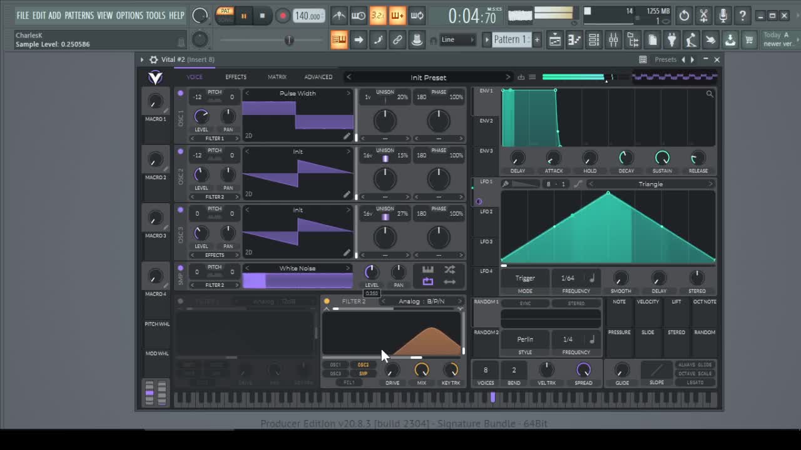Adjust the envelope SUSTAIN knob
Screen dimensions: 801x450
pos(662,157)
